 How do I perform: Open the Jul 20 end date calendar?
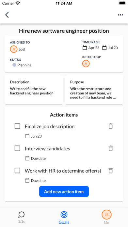pos(110,48)
